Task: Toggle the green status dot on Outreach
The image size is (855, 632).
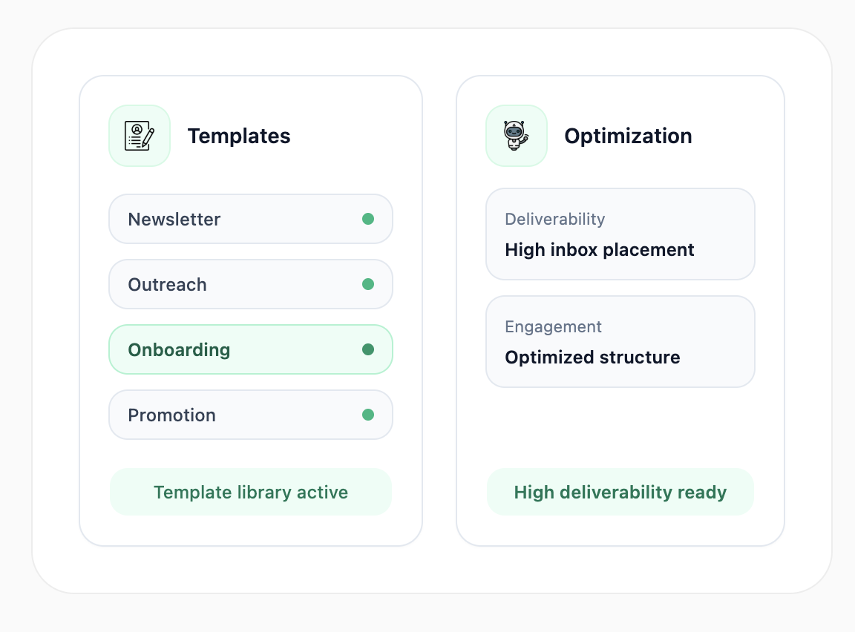Action: click(x=369, y=284)
